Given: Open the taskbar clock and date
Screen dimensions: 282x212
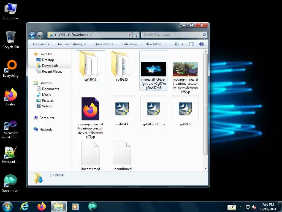Looking at the screenshot, I should point(268,207).
